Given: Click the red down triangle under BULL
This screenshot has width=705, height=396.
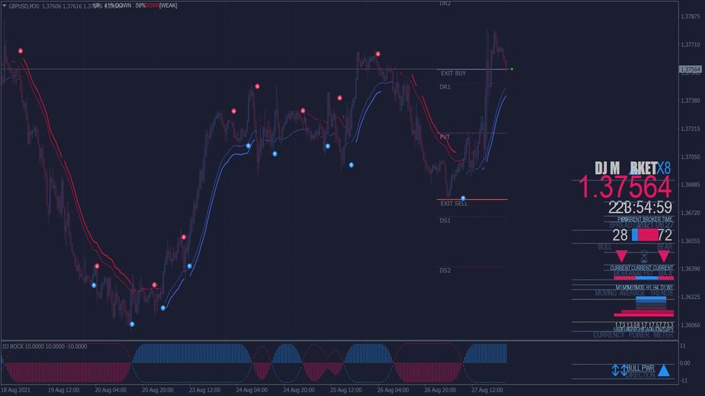Looking at the screenshot, I should pos(621,256).
